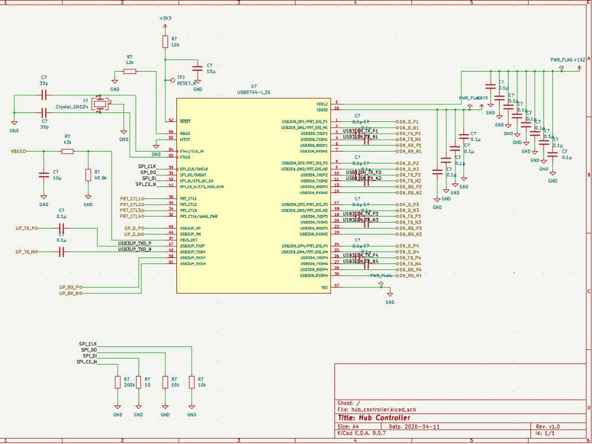Viewport: 592px width, 444px height.
Task: Select the VDD33 pin name
Action: coord(321,110)
